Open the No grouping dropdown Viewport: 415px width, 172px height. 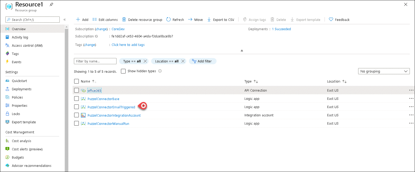point(384,71)
